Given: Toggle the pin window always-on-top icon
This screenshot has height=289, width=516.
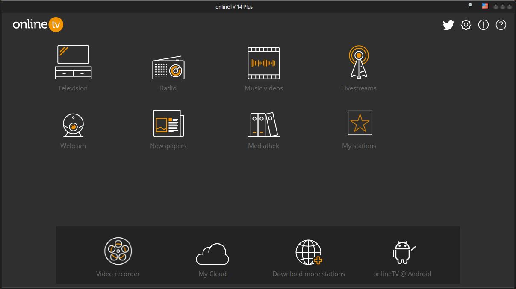Looking at the screenshot, I should pyautogui.click(x=470, y=6).
